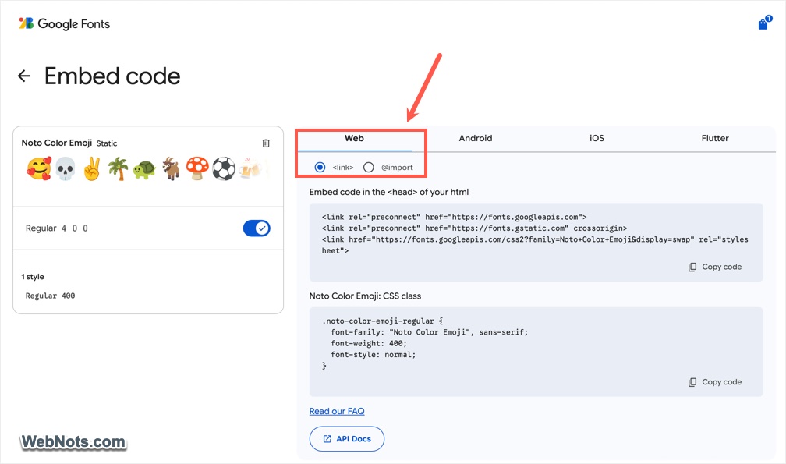Switch to the iOS tab

(597, 138)
